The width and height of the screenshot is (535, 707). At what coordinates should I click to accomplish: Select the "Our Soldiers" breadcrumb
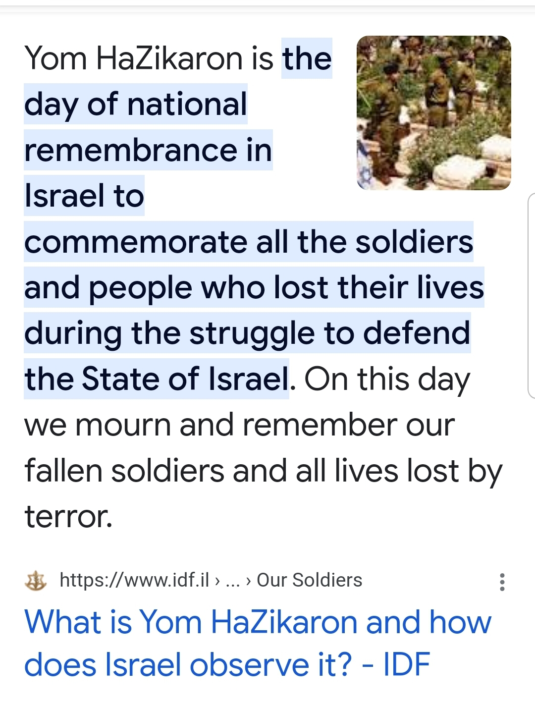coord(310,580)
